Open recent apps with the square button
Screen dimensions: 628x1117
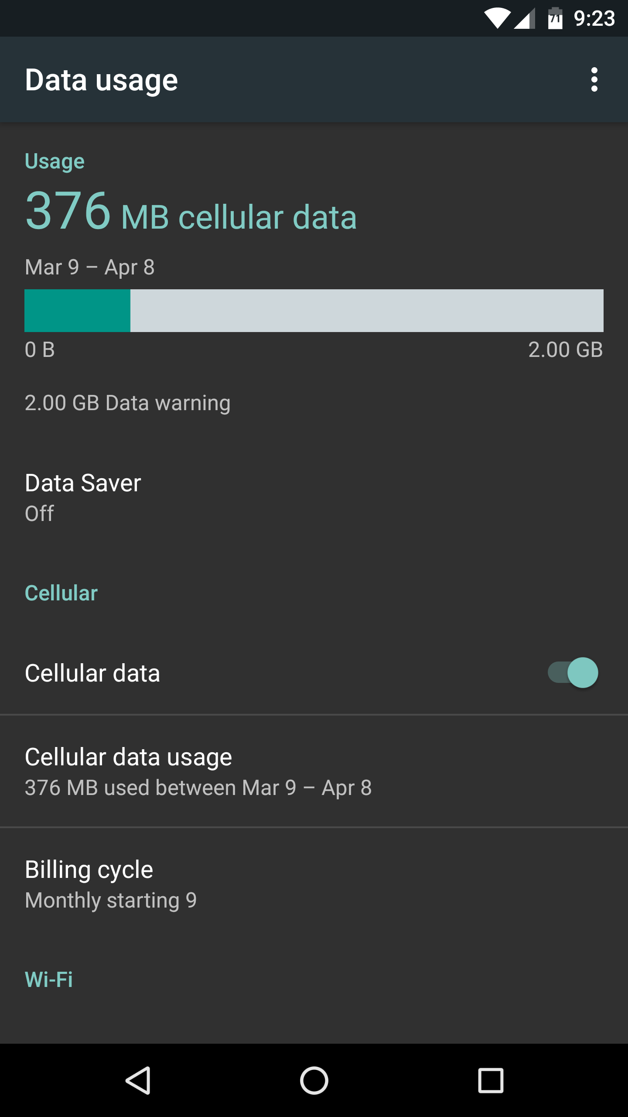pos(491,1081)
